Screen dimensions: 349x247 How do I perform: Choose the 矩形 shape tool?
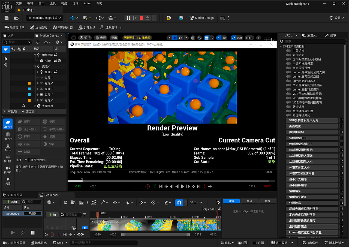coord(28,122)
